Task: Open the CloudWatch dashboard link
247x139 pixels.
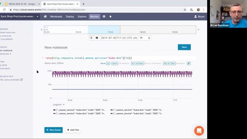Action: [x=7, y=39]
